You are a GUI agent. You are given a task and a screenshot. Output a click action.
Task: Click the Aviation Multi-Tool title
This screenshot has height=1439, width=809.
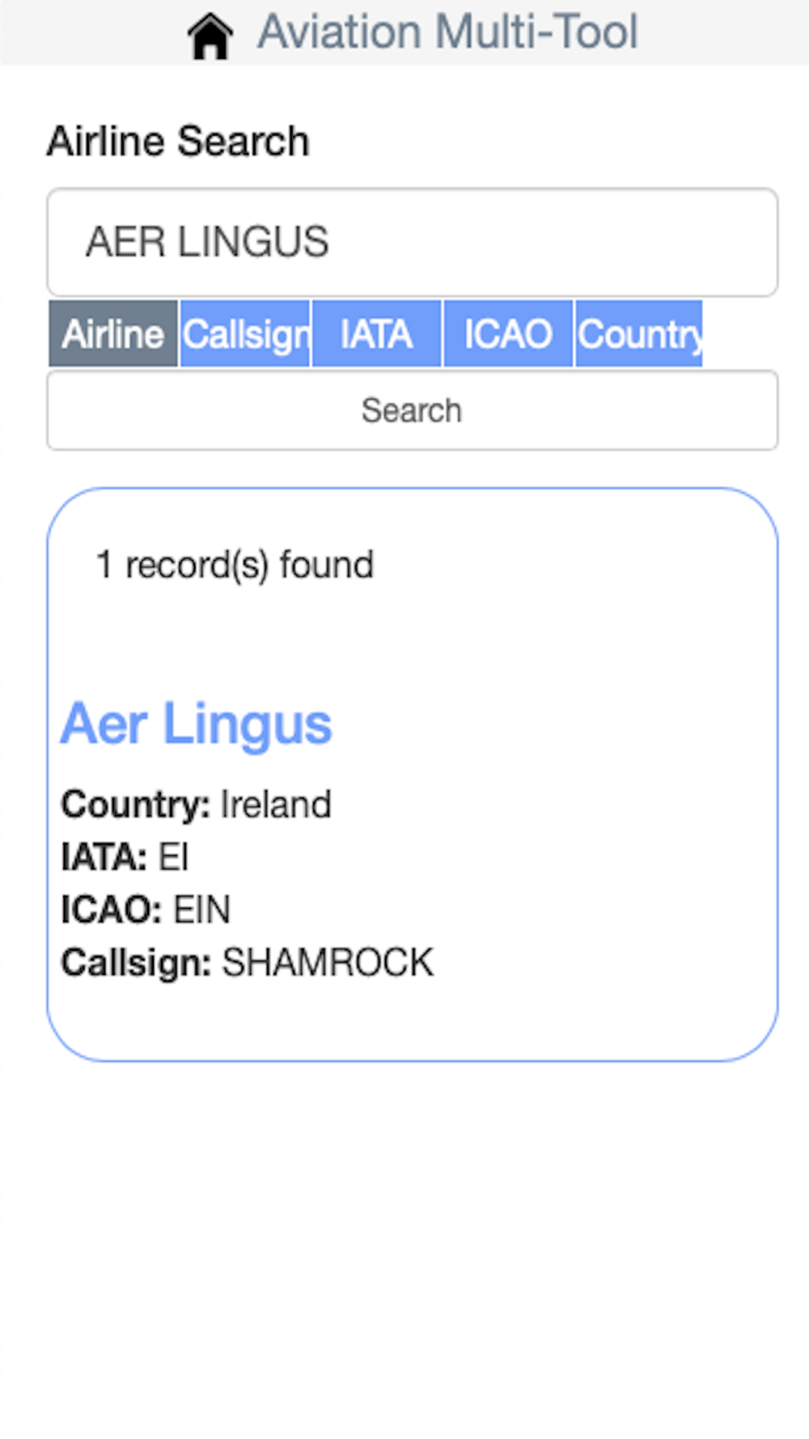click(x=447, y=32)
